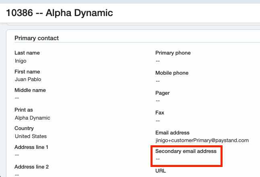Screen dimensions: 260x177
Task: Click the 'Middle name' label
Action: (x=30, y=90)
